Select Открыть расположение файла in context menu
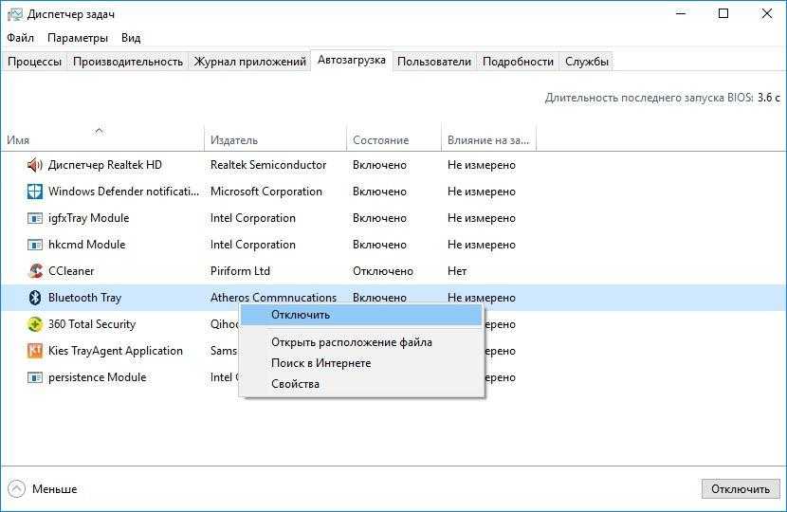787x512 pixels. click(351, 342)
